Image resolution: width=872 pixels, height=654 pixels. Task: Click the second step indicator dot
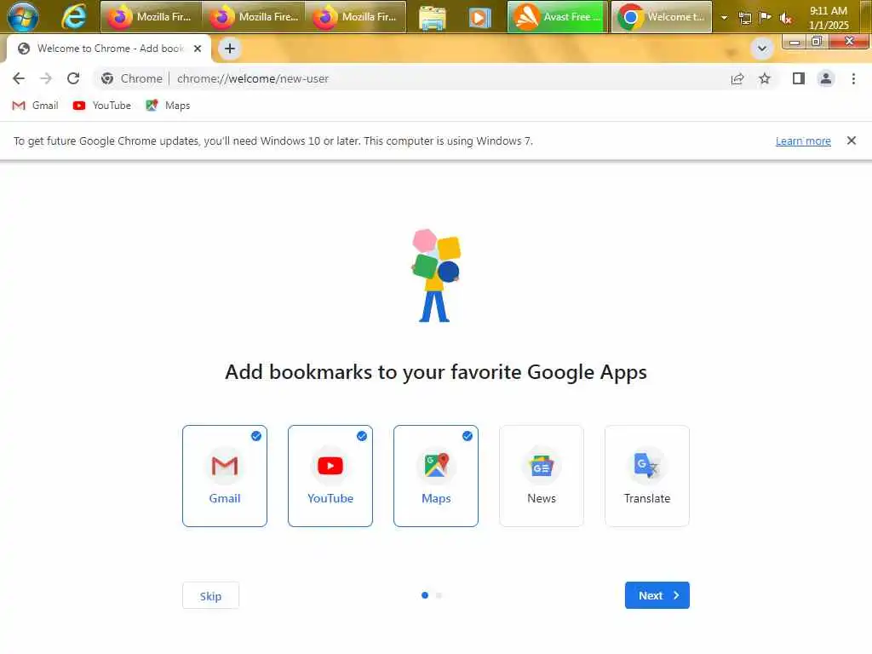(439, 595)
